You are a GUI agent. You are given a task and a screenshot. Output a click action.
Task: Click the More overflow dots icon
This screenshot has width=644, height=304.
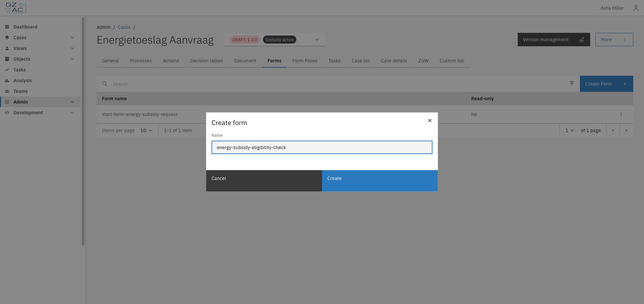click(625, 40)
